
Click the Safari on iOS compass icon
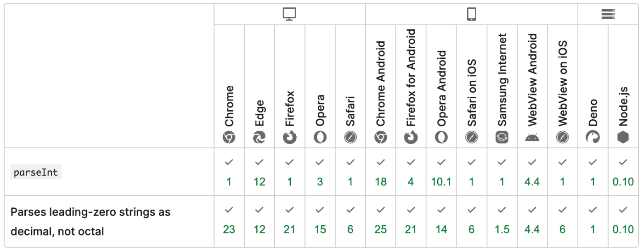[472, 137]
